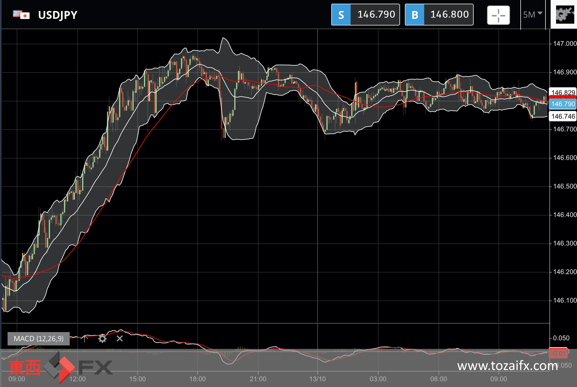This screenshot has height=387, width=577.
Task: Click the 146.800 buy price box
Action: pos(449,15)
